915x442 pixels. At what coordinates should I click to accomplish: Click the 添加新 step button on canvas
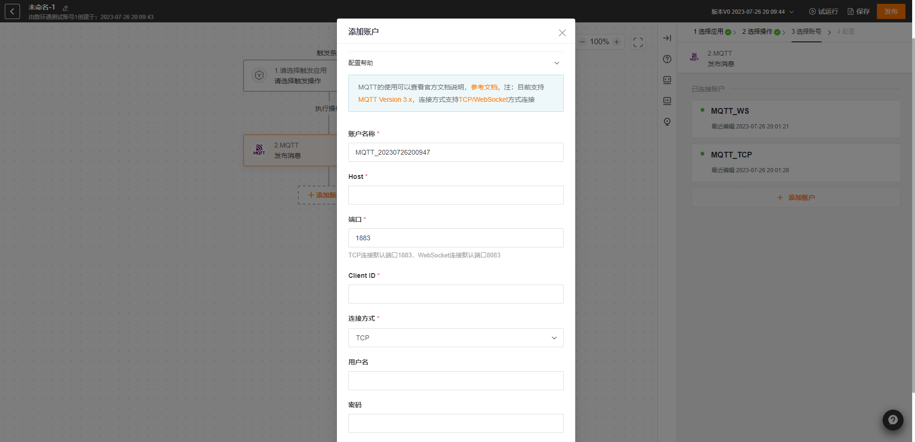click(318, 195)
